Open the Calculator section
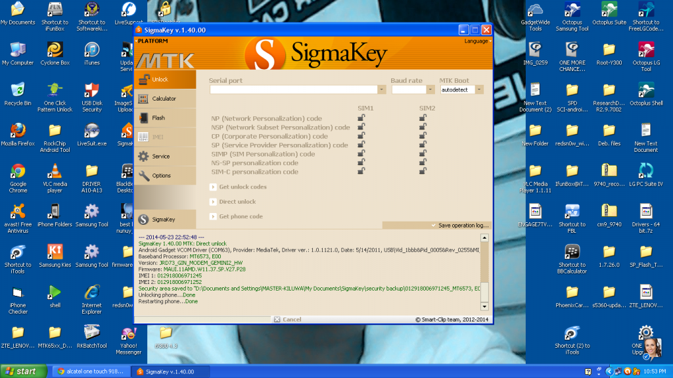This screenshot has height=378, width=673. 164,99
